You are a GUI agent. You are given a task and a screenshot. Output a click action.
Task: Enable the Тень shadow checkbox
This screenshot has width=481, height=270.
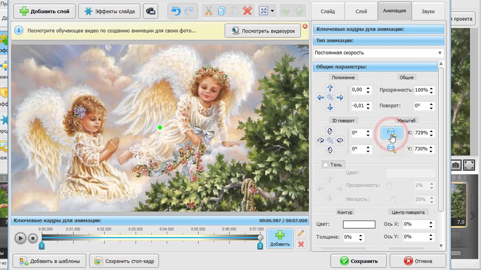(x=325, y=165)
